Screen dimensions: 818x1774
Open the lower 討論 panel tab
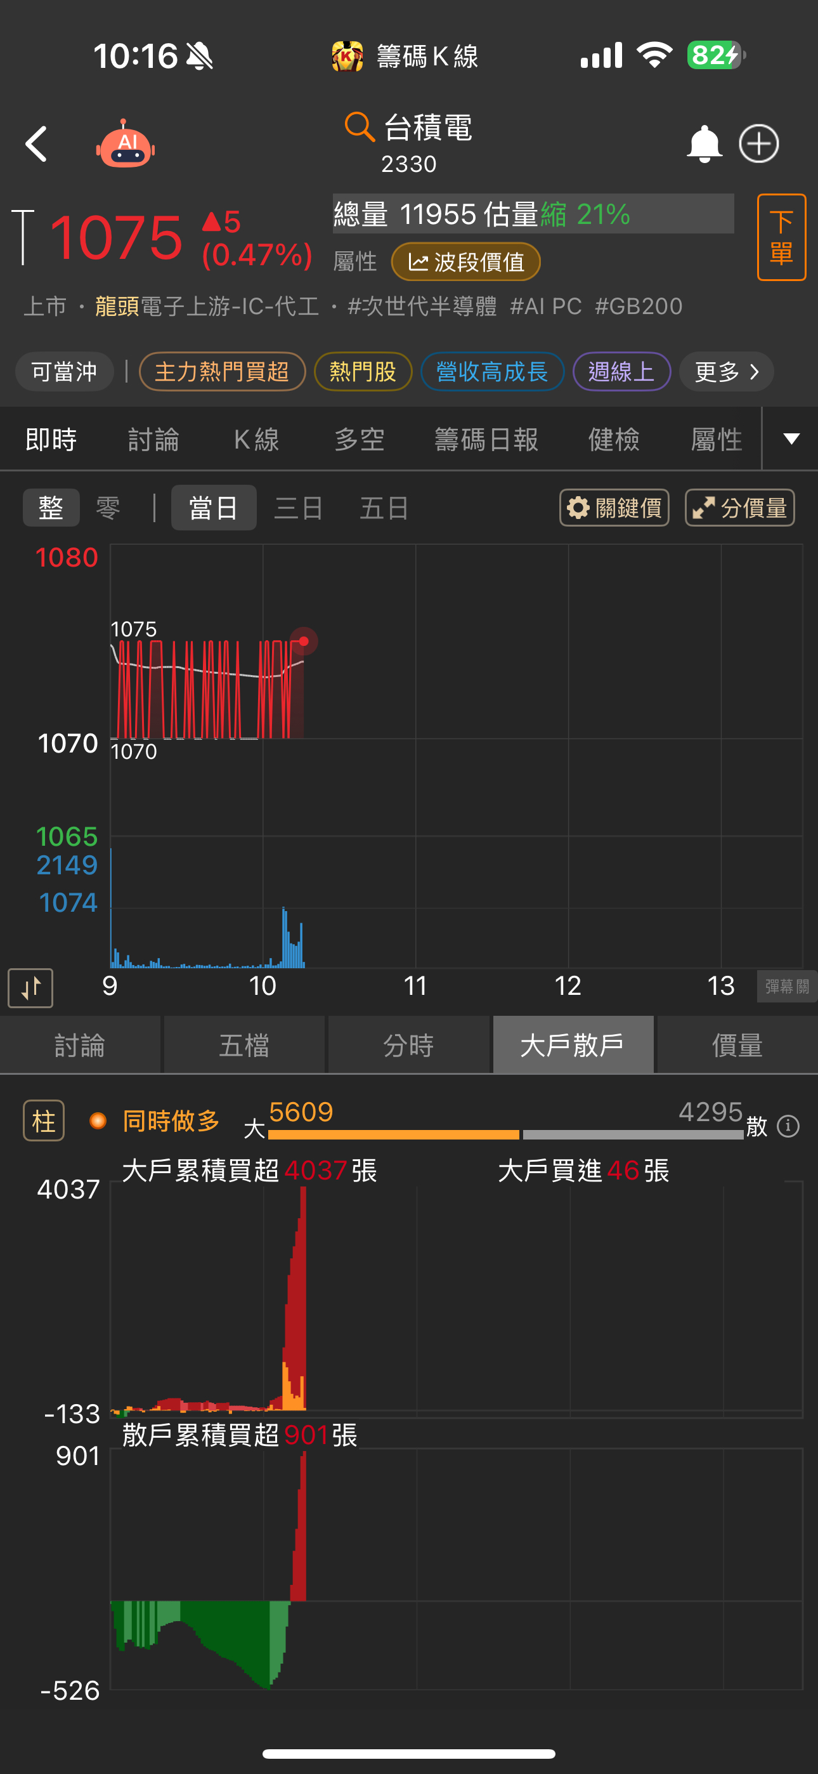[x=80, y=1046]
